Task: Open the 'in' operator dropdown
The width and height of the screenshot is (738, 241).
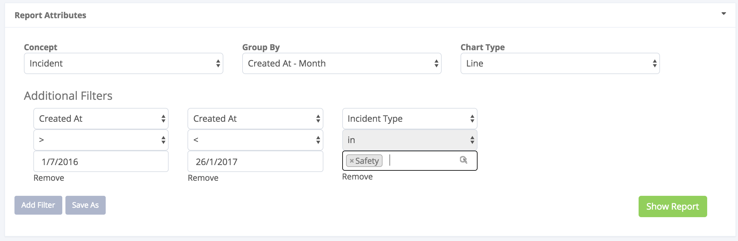Action: pos(410,140)
